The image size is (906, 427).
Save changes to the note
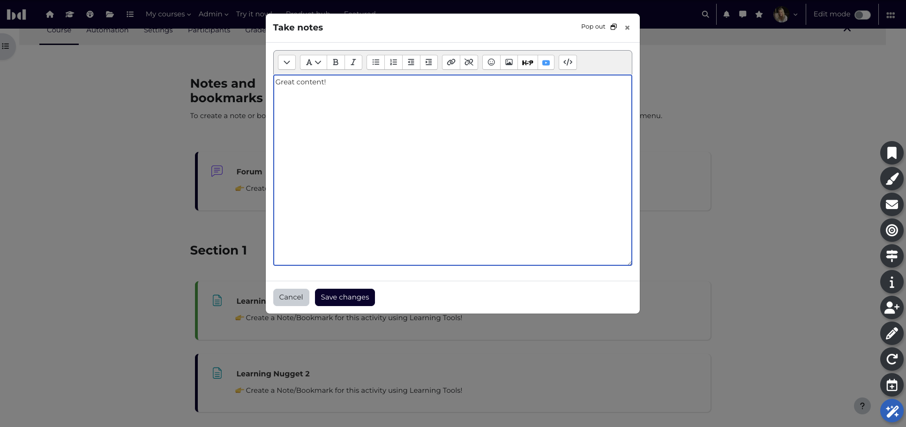click(x=345, y=297)
